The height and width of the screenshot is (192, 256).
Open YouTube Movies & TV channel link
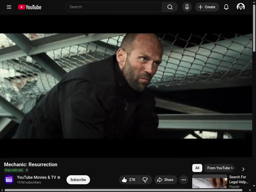[x=37, y=177]
